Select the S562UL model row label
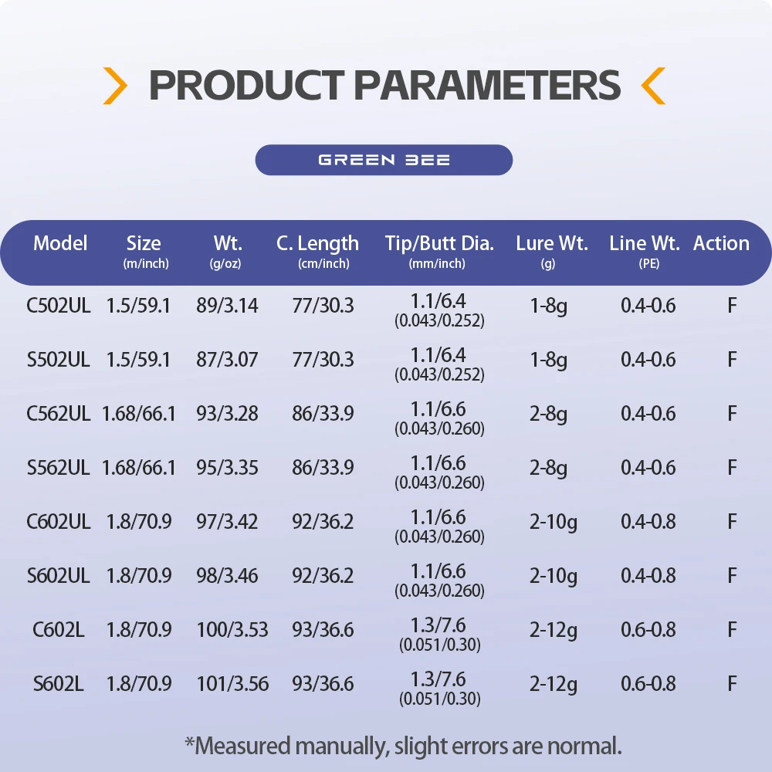 coord(59,468)
